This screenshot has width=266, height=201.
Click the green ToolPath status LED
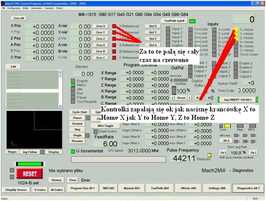coord(192,21)
